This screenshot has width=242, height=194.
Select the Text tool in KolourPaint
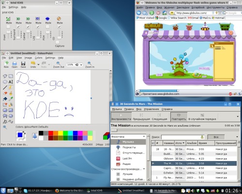[x=11, y=82]
